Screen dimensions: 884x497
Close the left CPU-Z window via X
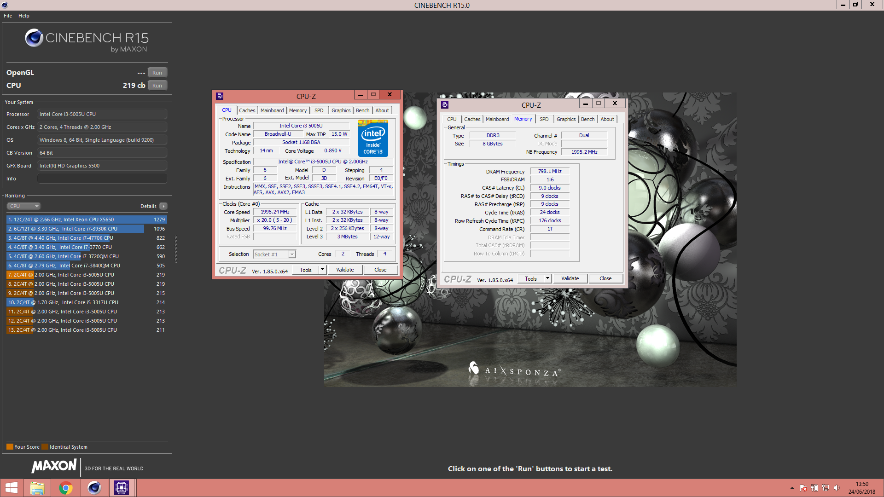click(x=390, y=95)
